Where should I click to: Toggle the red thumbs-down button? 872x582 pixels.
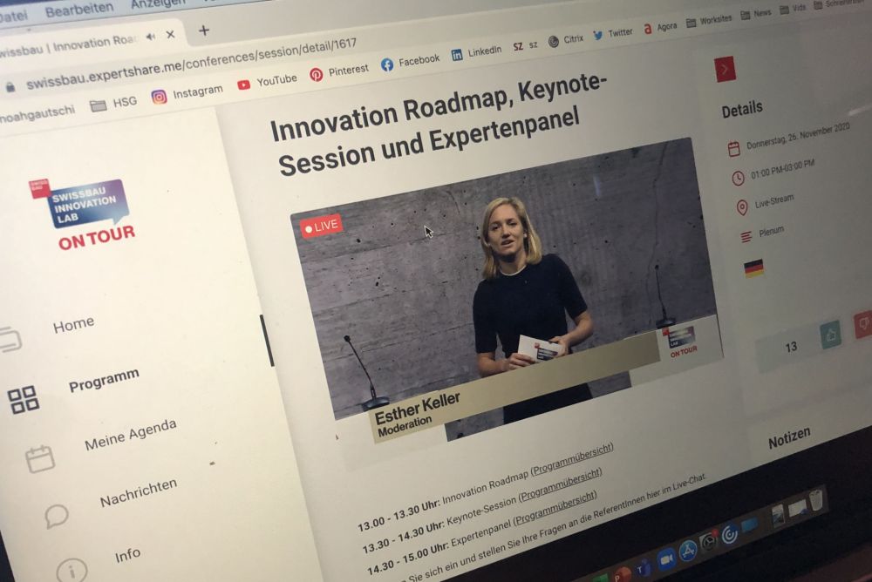point(863,323)
